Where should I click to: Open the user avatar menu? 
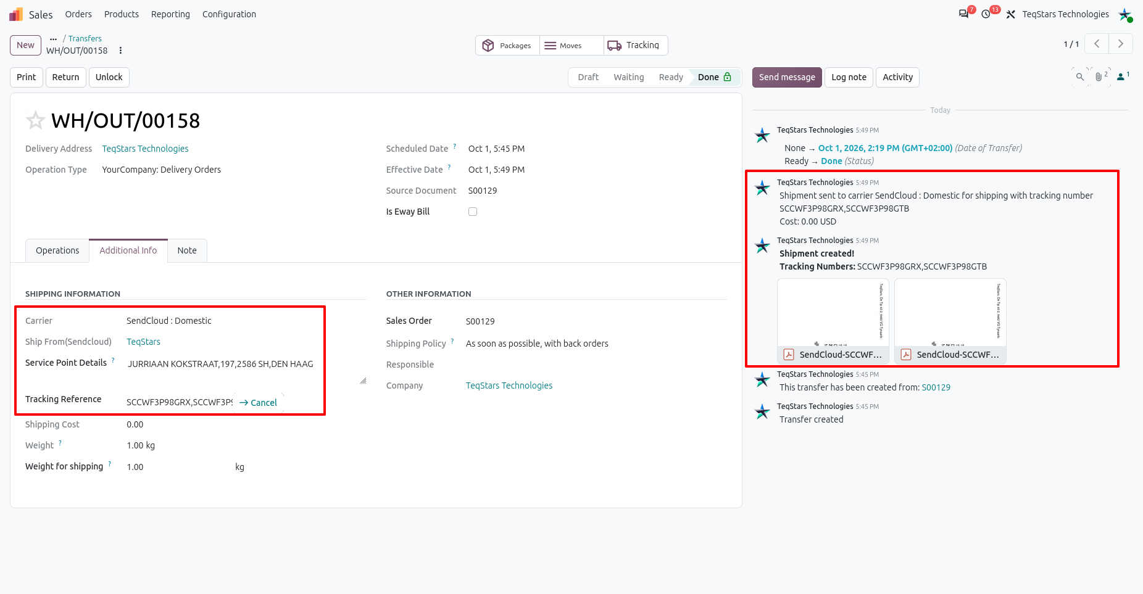point(1125,14)
